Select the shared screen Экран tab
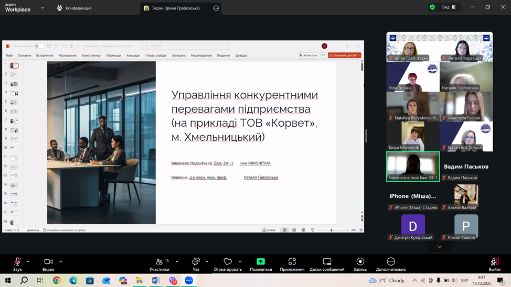 (176, 8)
